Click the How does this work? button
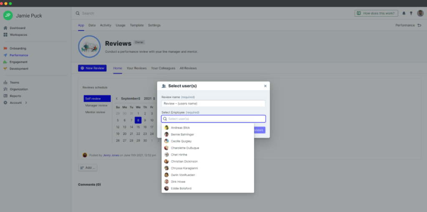Screen dimensions: 427x212 [377, 13]
